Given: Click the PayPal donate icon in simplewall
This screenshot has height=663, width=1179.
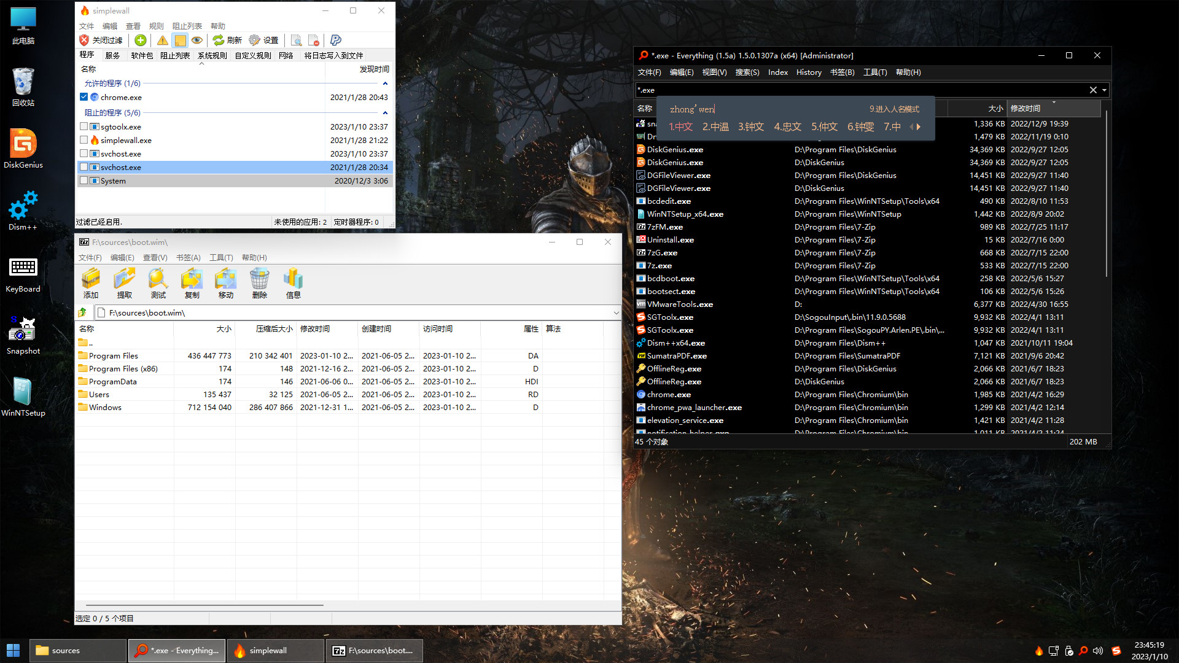Looking at the screenshot, I should 335,41.
